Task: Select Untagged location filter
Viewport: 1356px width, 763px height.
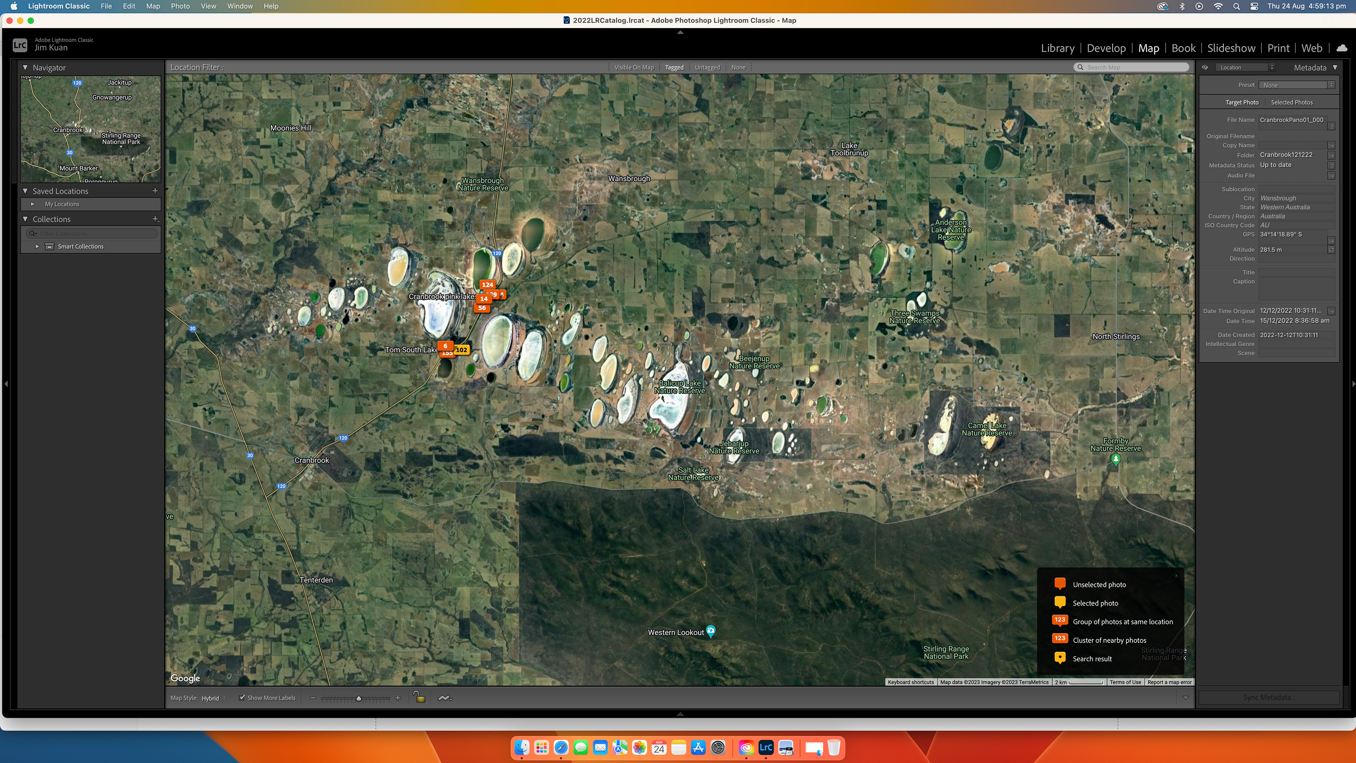Action: pos(707,67)
